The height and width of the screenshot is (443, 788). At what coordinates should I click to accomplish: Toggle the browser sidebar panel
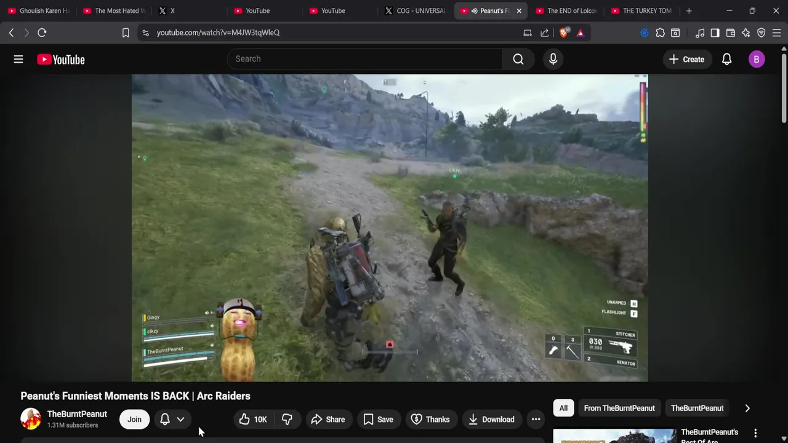pos(715,33)
